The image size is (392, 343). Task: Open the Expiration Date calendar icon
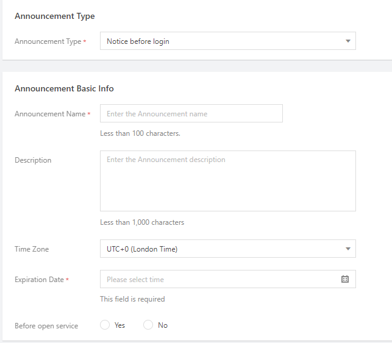point(345,279)
